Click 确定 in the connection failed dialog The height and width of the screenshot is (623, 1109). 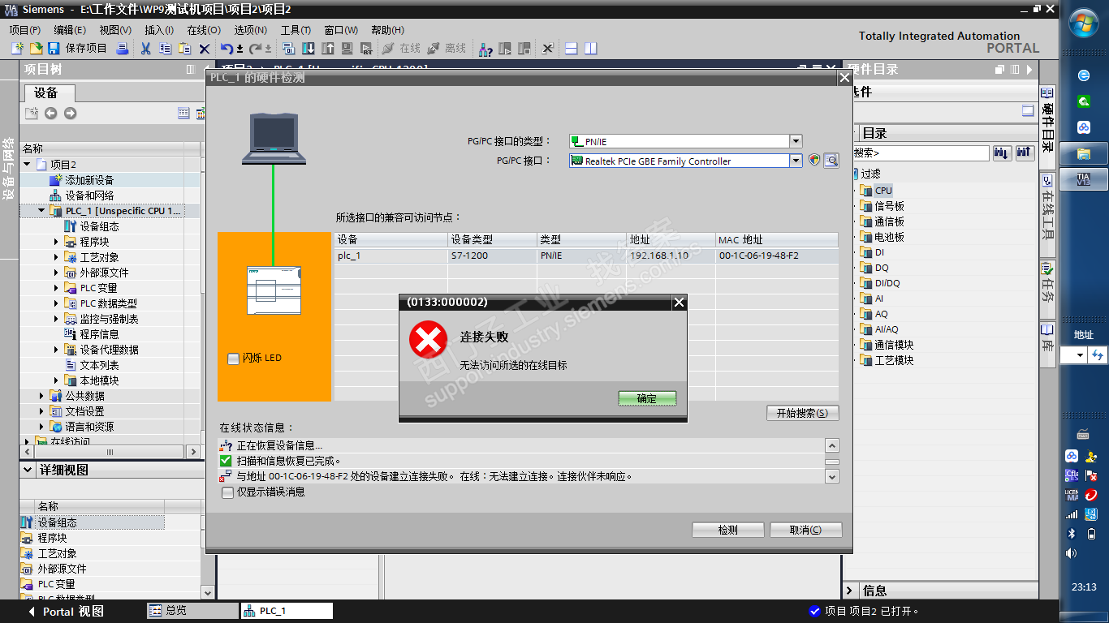point(647,398)
